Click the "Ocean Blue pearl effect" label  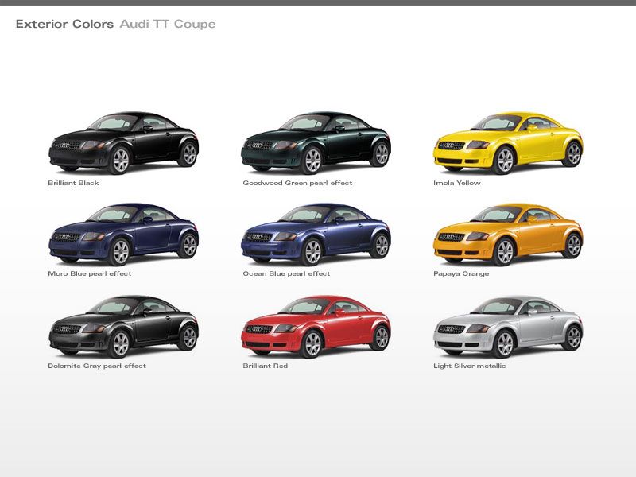tap(286, 273)
